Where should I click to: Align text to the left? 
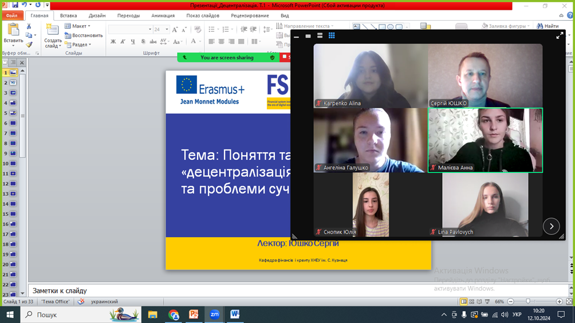pos(211,41)
